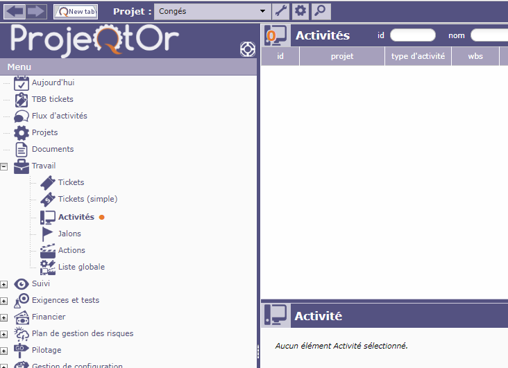Click the wrench icon next to project selector
This screenshot has height=368, width=508.
pyautogui.click(x=280, y=11)
